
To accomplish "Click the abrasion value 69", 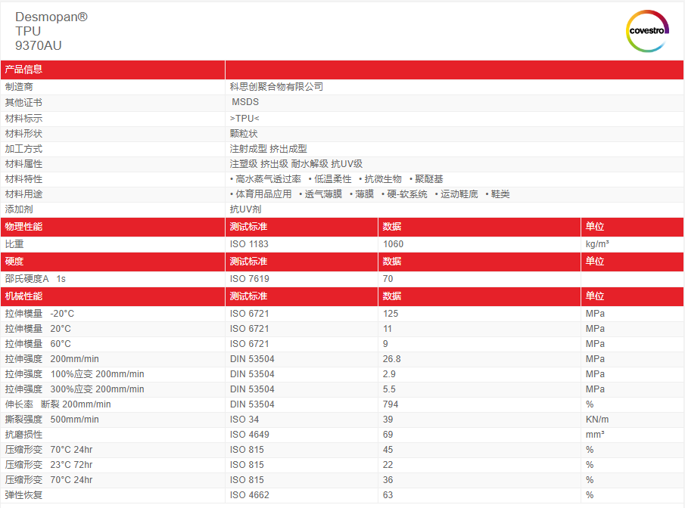I will [388, 435].
